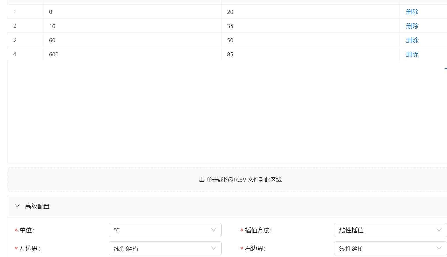The width and height of the screenshot is (447, 257).
Task: Delete row 4 with value 85
Action: (x=412, y=54)
